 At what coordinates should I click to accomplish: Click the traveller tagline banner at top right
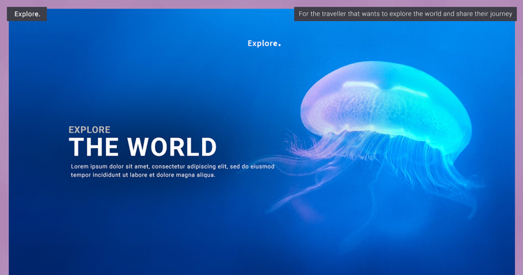click(405, 14)
